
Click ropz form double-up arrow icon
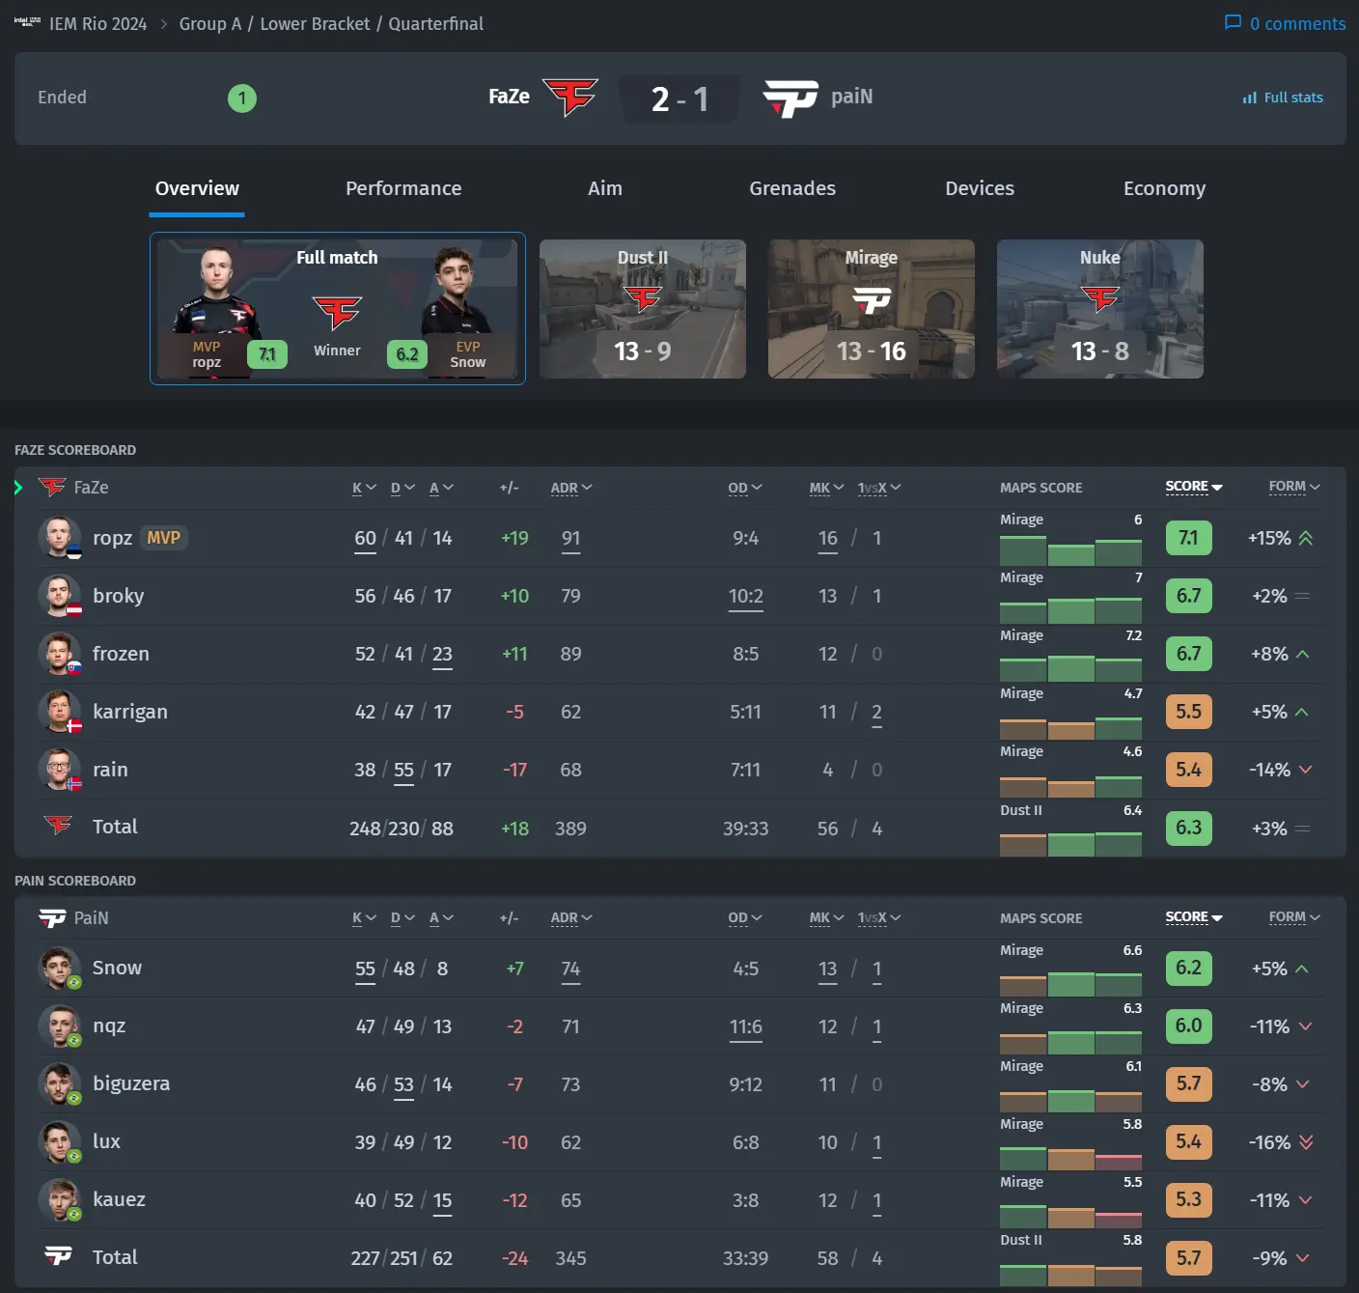click(x=1306, y=538)
